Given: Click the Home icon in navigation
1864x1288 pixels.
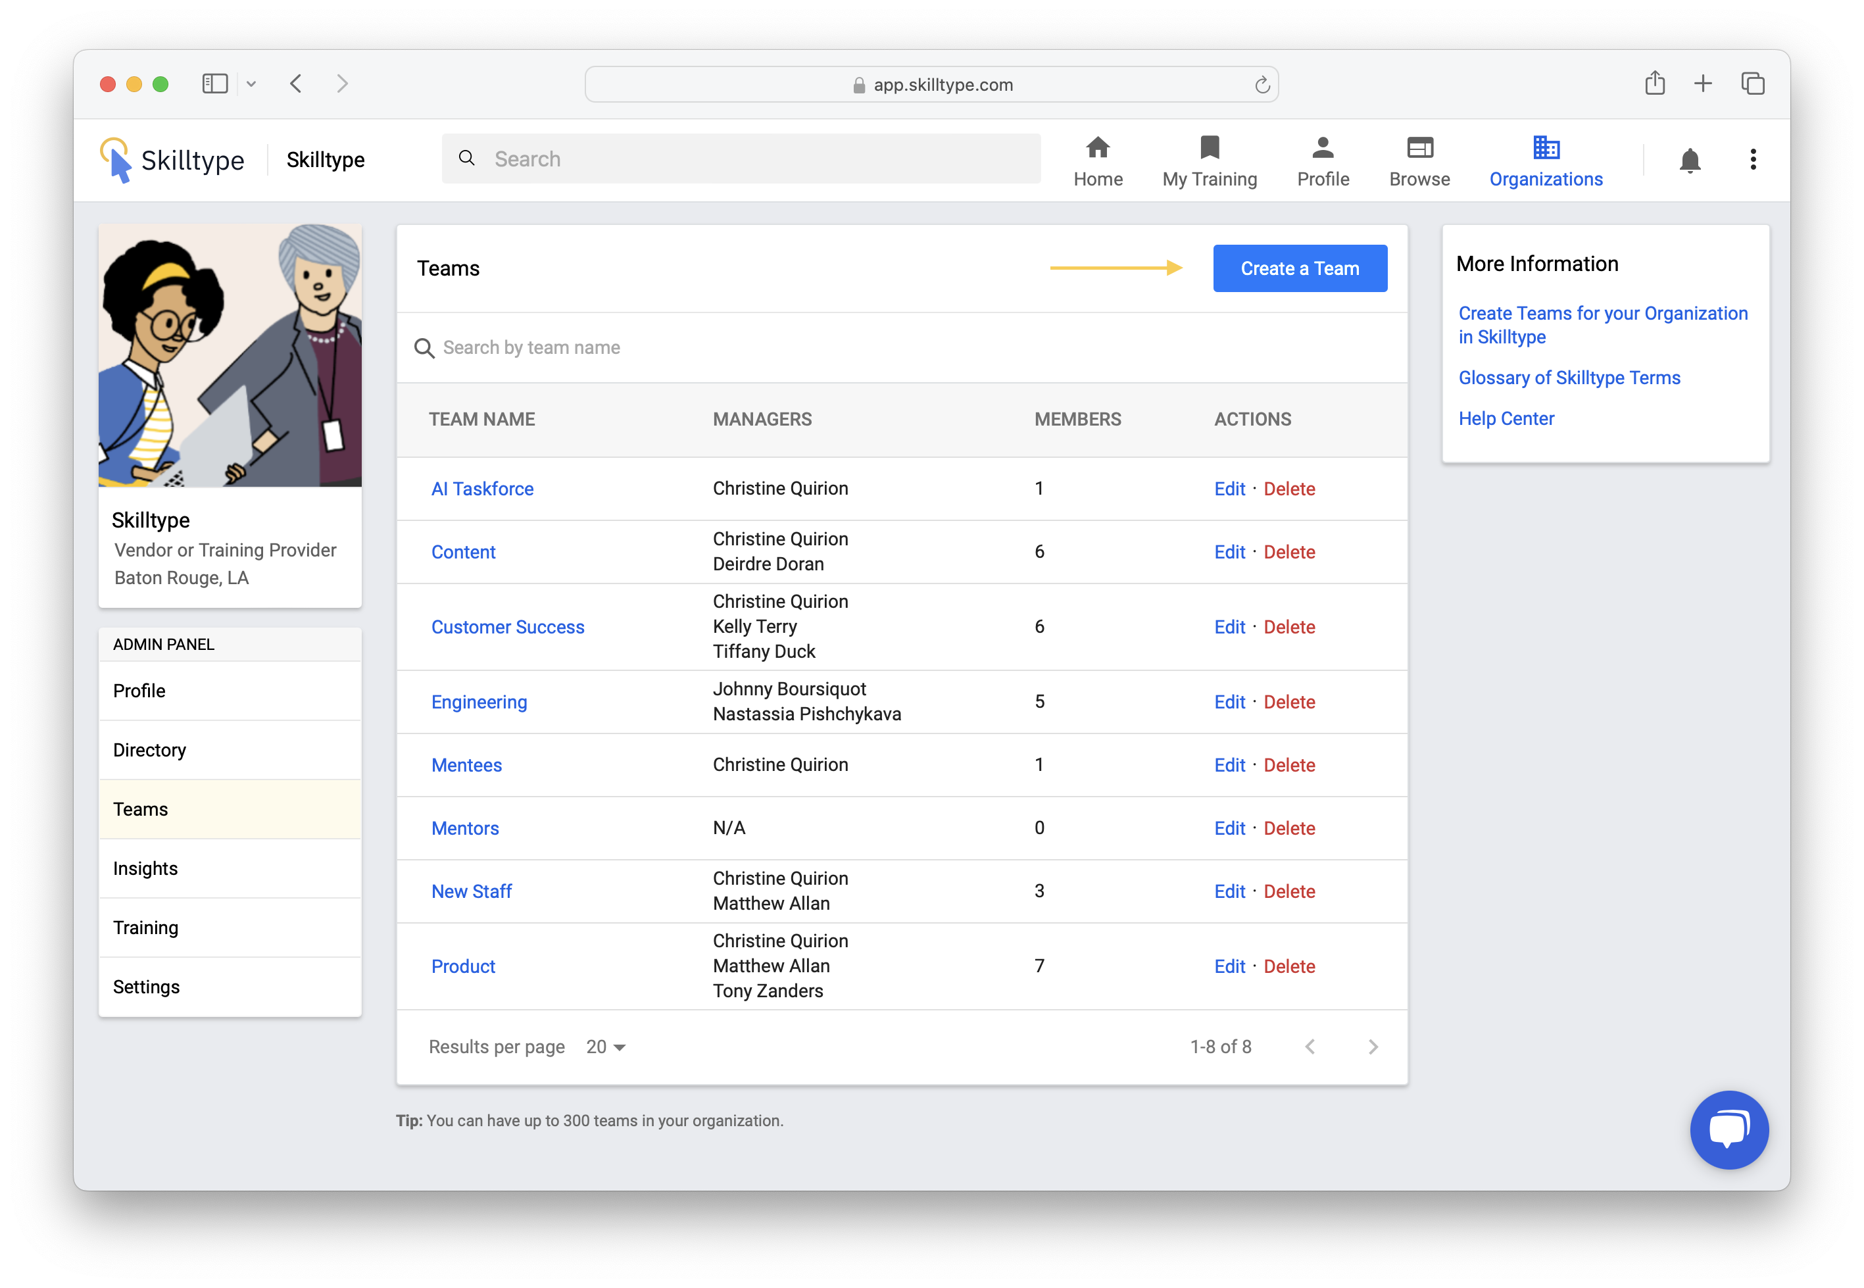Looking at the screenshot, I should (1098, 148).
